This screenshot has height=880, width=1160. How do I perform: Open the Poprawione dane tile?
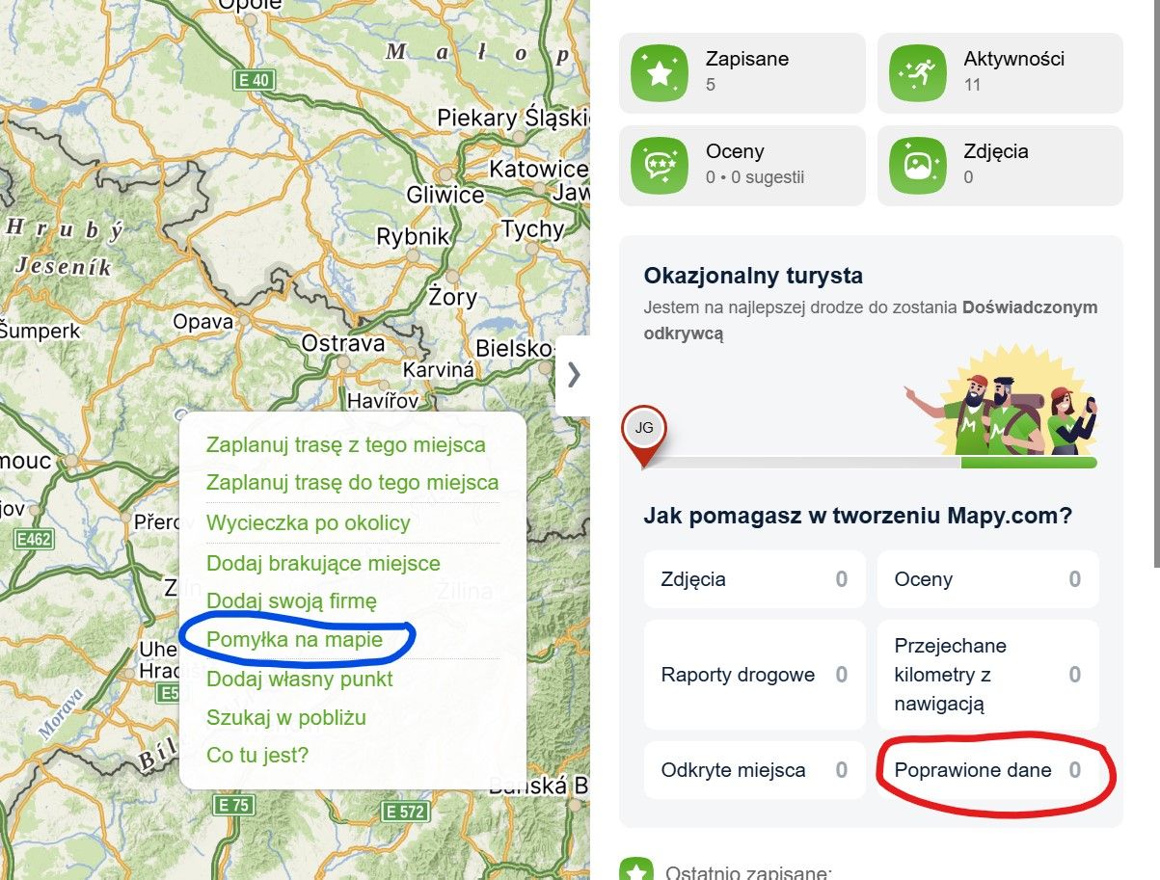point(987,770)
